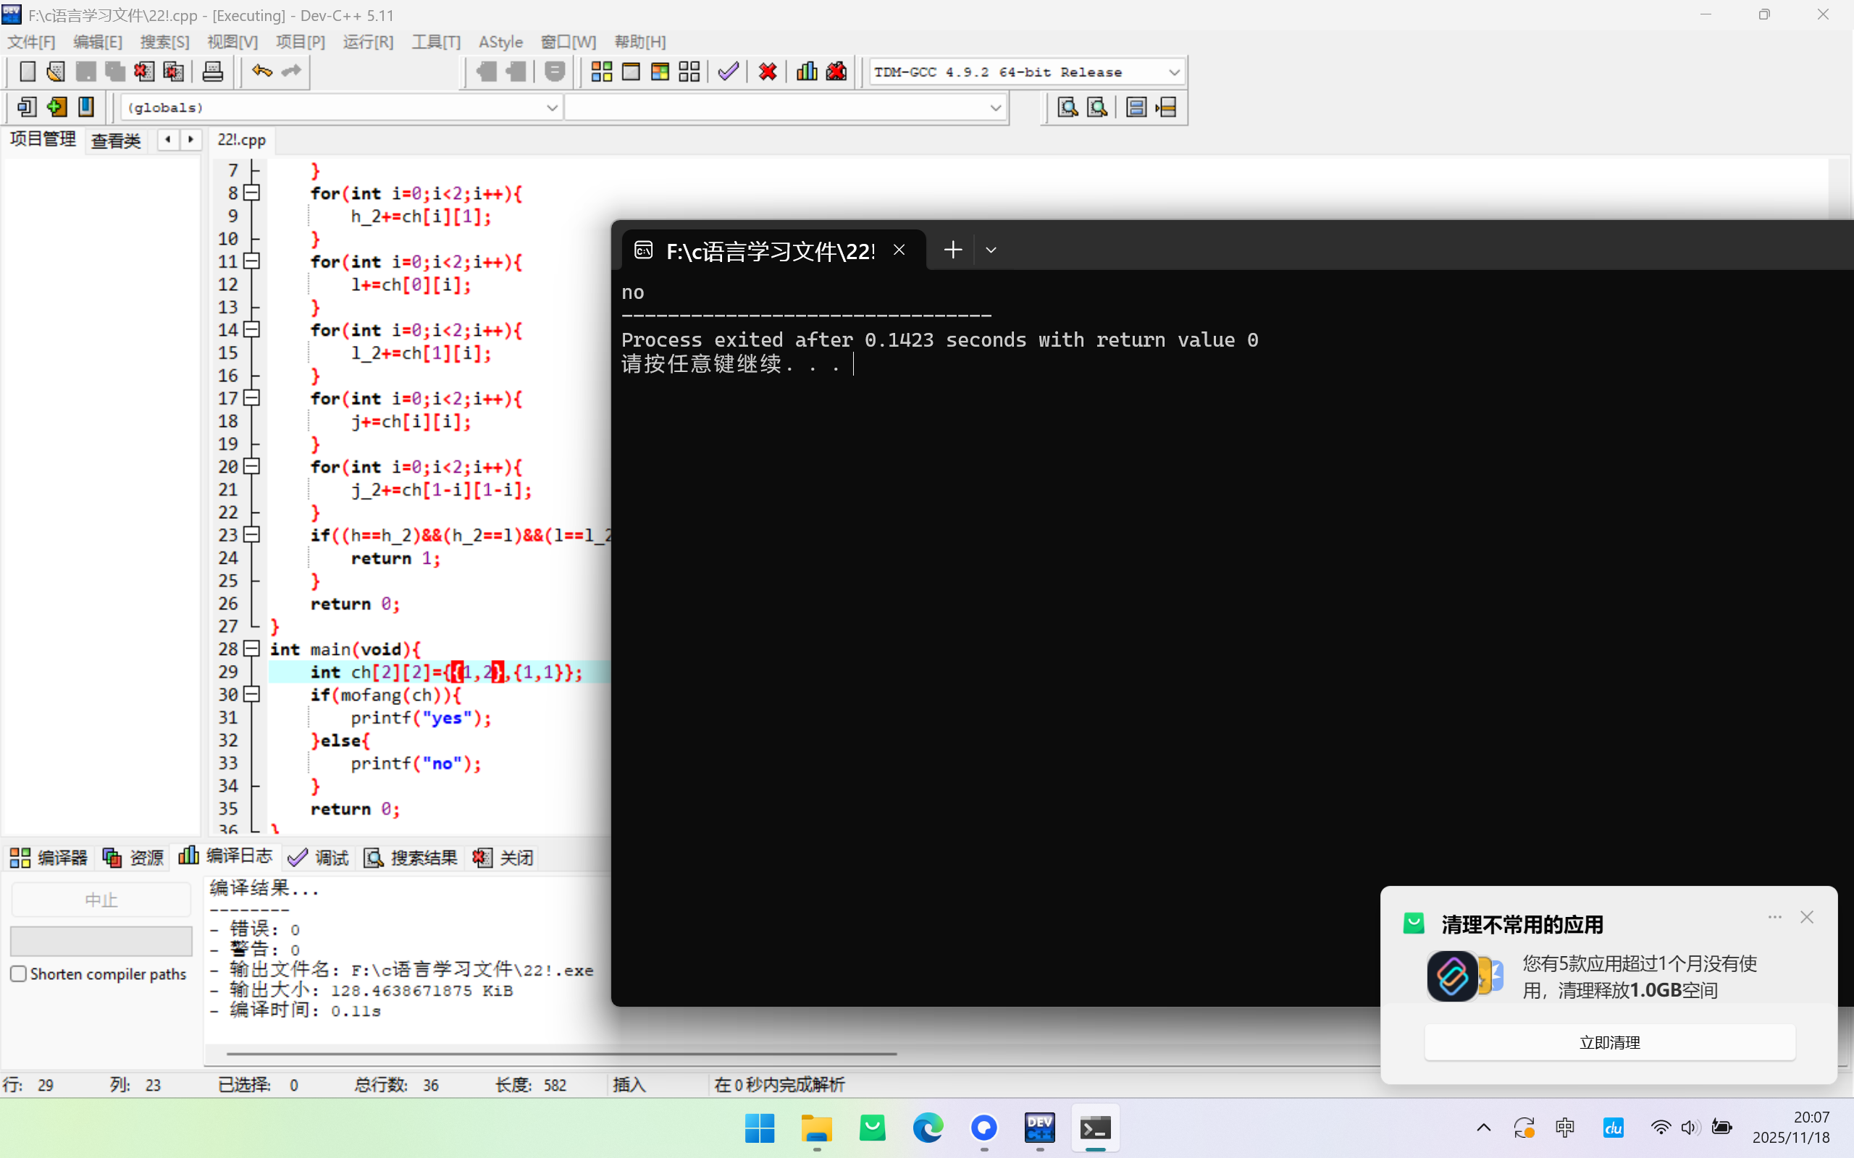The height and width of the screenshot is (1158, 1854).
Task: Click the Compile & Run icon
Action: tap(660, 72)
